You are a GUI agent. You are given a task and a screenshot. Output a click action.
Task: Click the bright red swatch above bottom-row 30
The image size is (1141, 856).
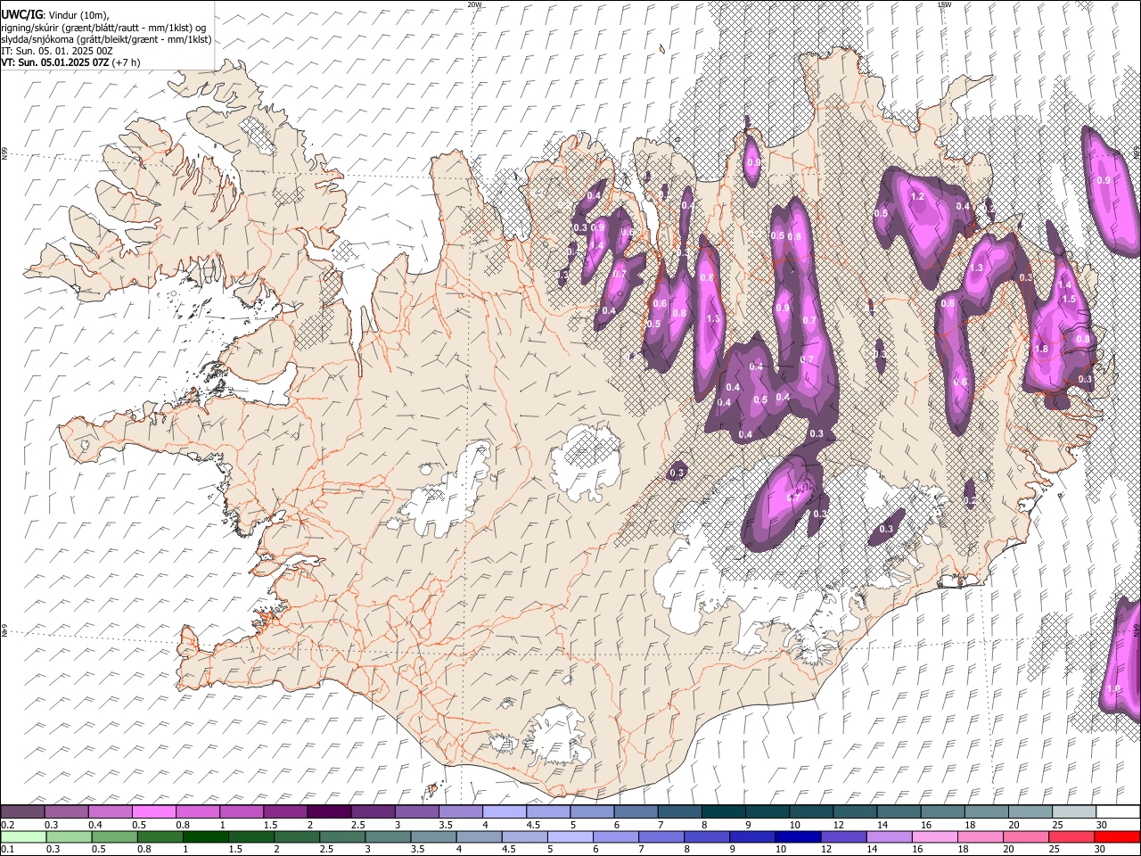pos(1118,836)
